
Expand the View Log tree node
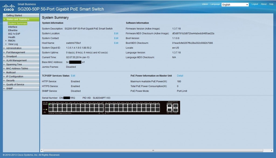pyautogui.click(x=6, y=44)
